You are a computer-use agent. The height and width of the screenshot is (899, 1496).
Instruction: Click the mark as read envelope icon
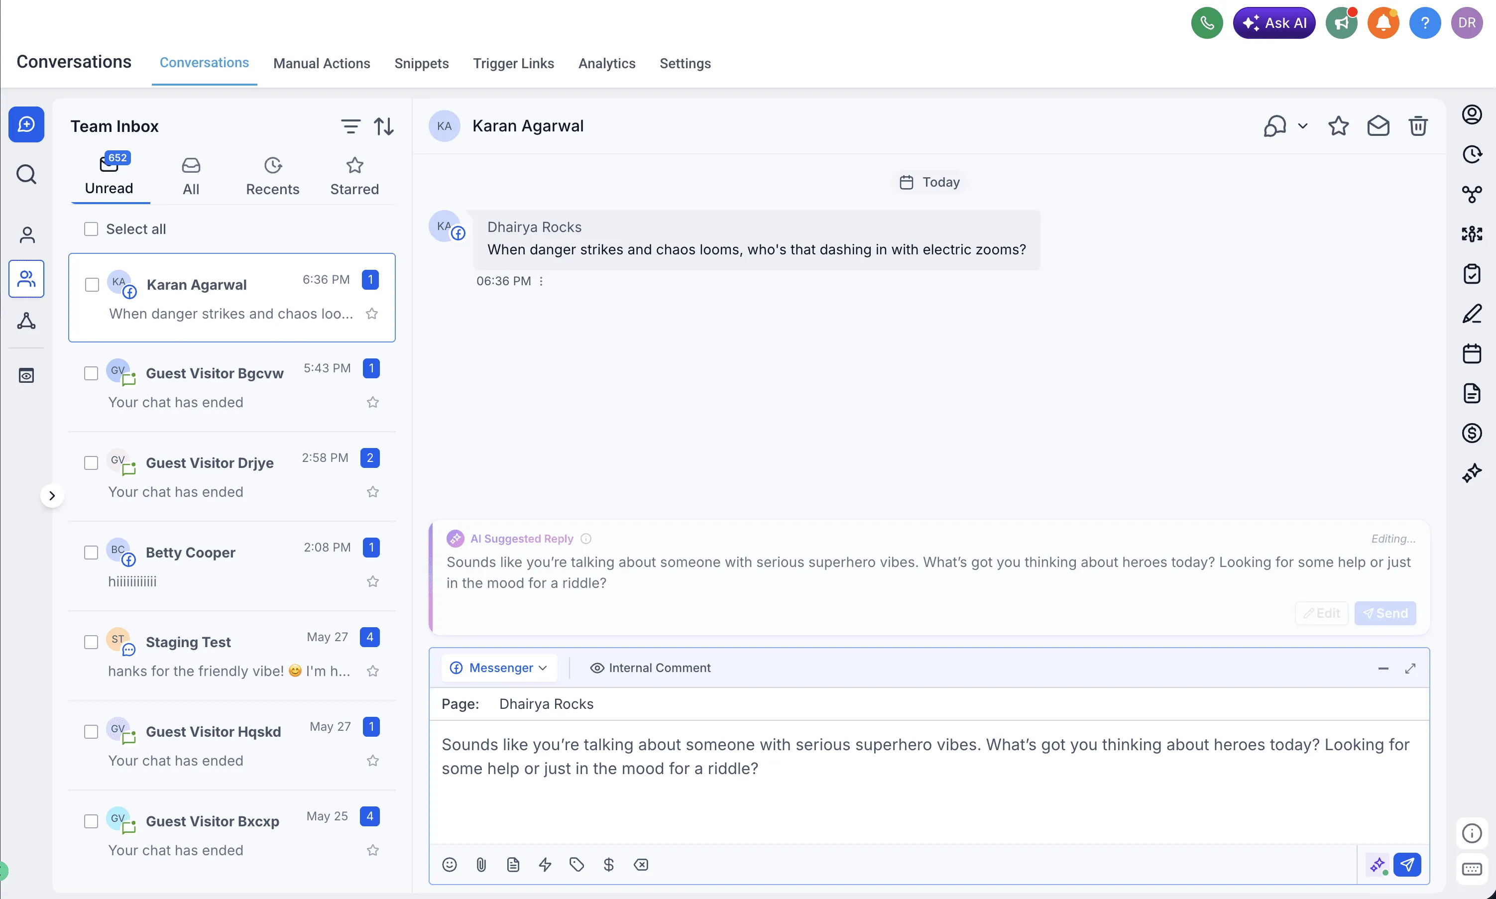click(1379, 126)
